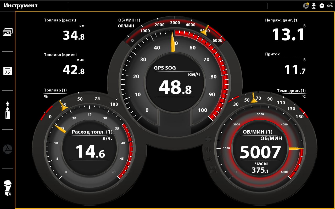335x209 pixels.
Task: Click the Инструмент title in top bar
Action: (20, 5)
